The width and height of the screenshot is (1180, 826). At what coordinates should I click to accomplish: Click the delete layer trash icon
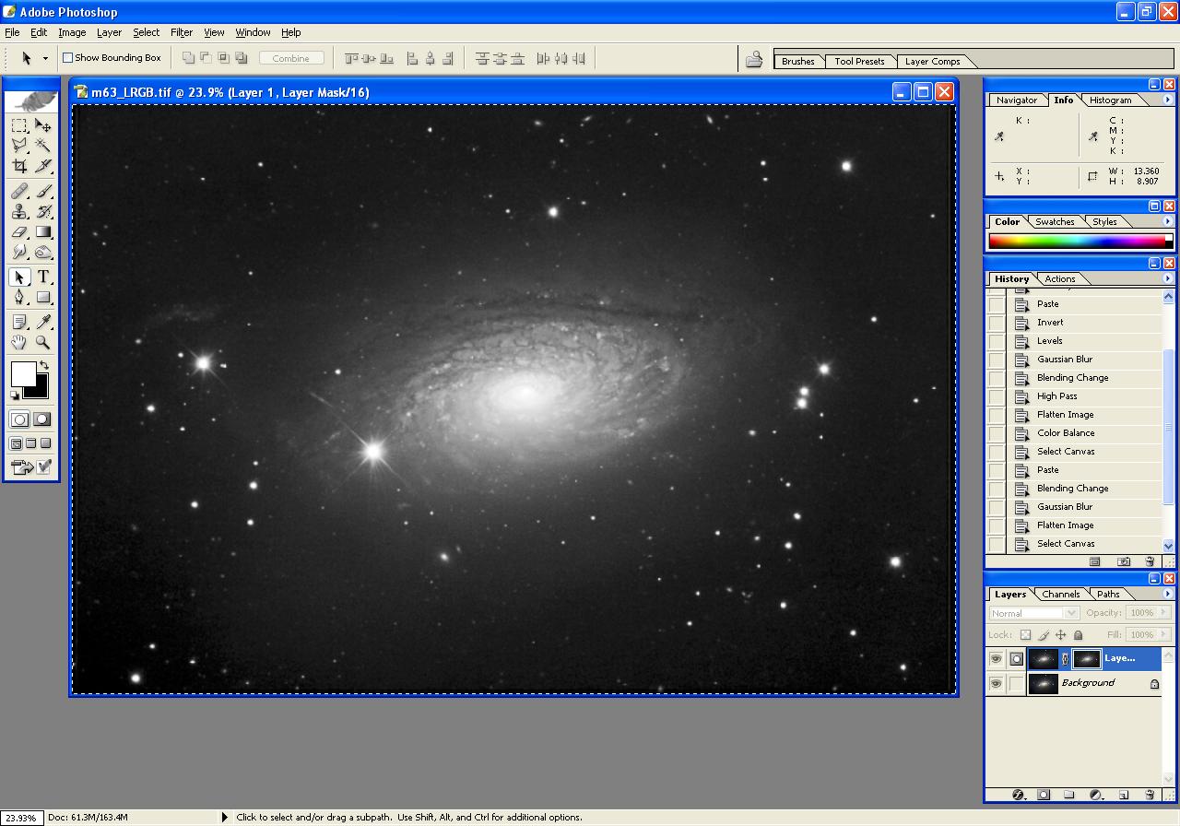[1150, 795]
